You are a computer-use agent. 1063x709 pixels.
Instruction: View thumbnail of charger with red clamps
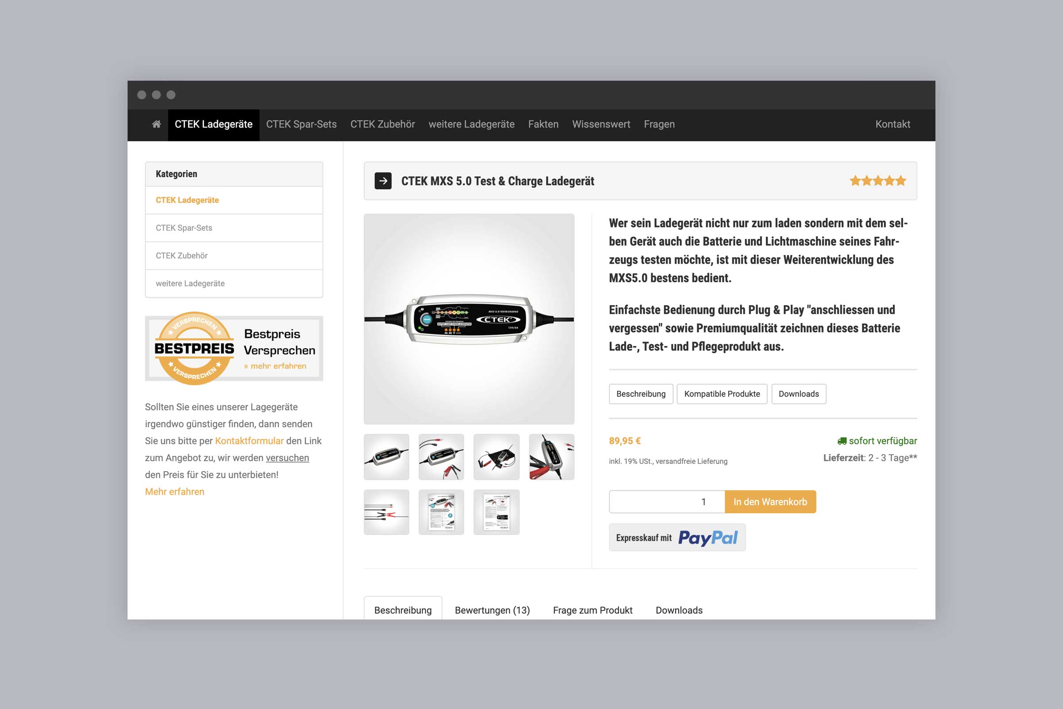(441, 457)
